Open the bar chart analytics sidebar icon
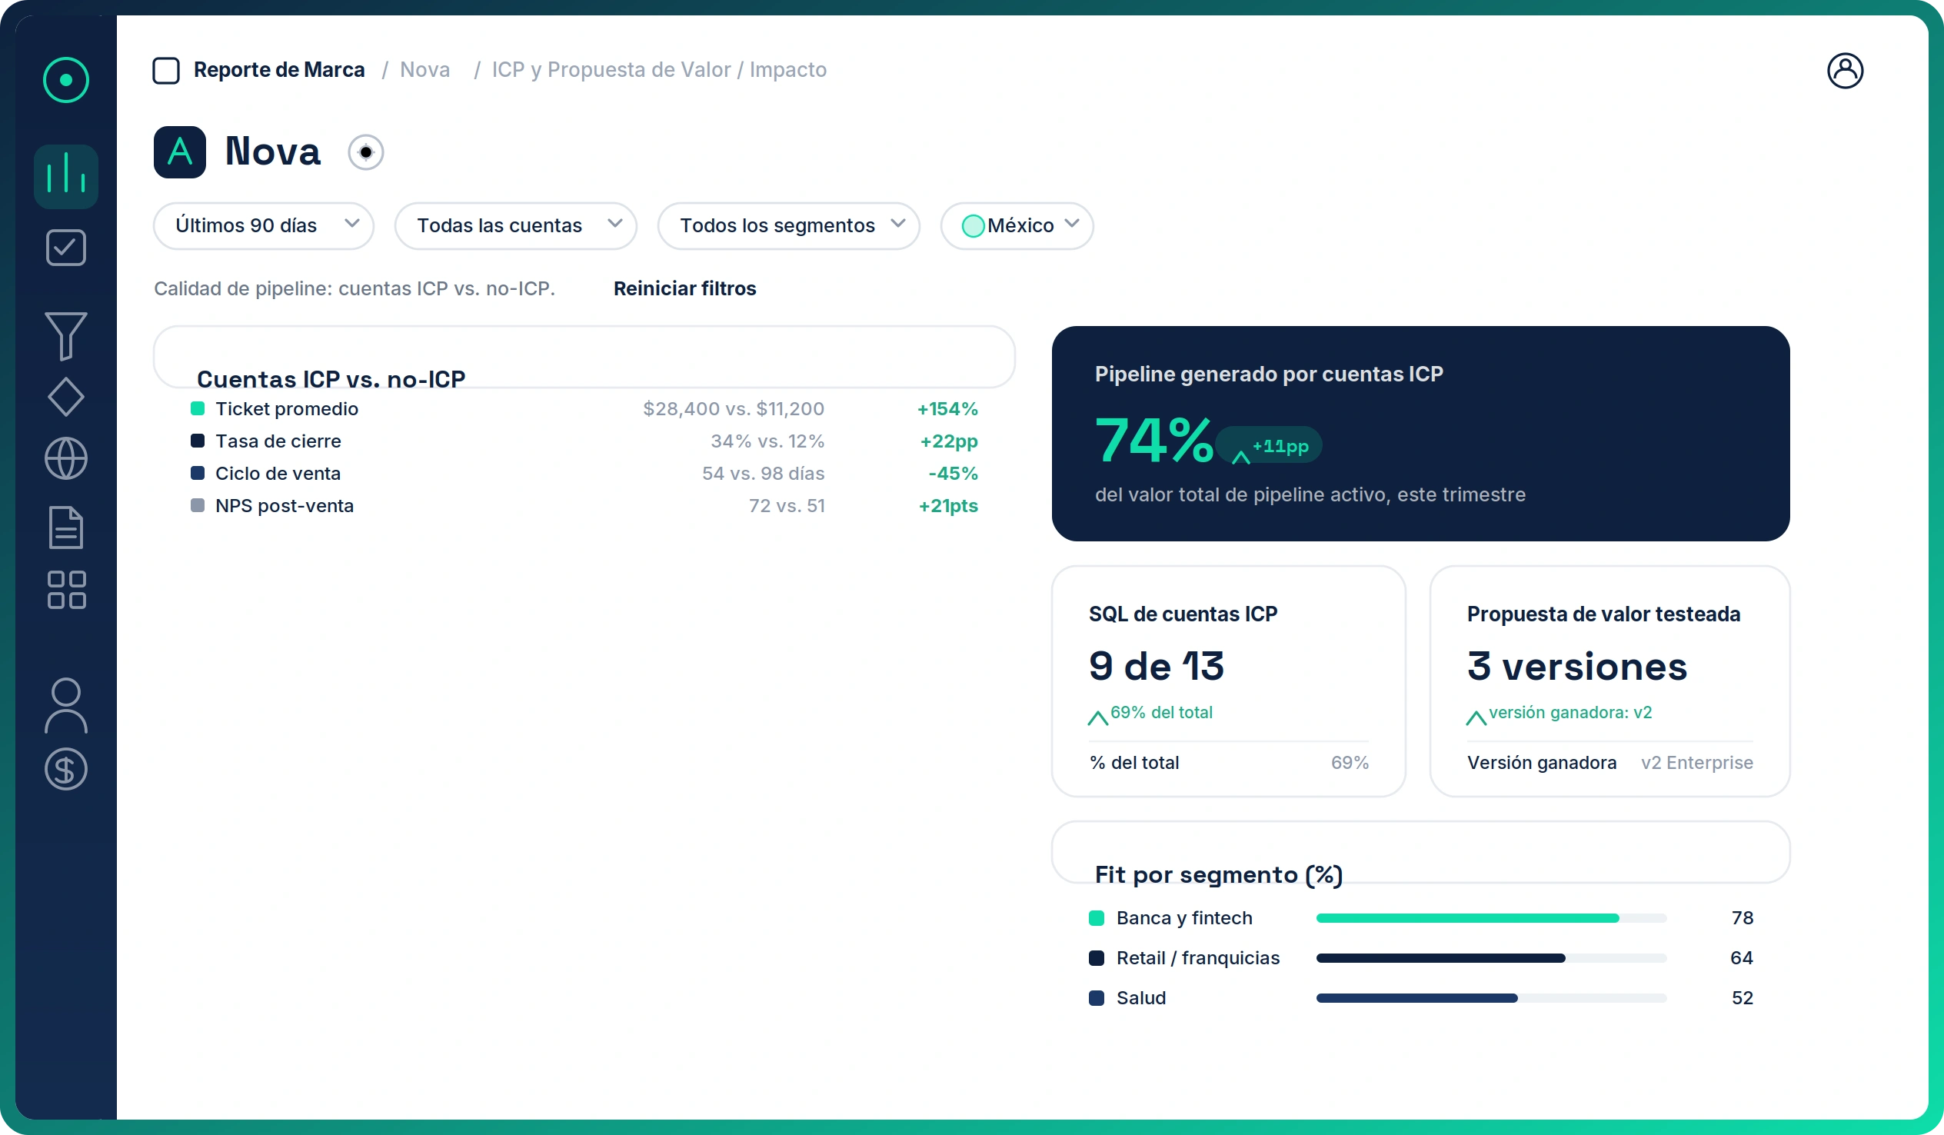The width and height of the screenshot is (1944, 1135). point(65,176)
